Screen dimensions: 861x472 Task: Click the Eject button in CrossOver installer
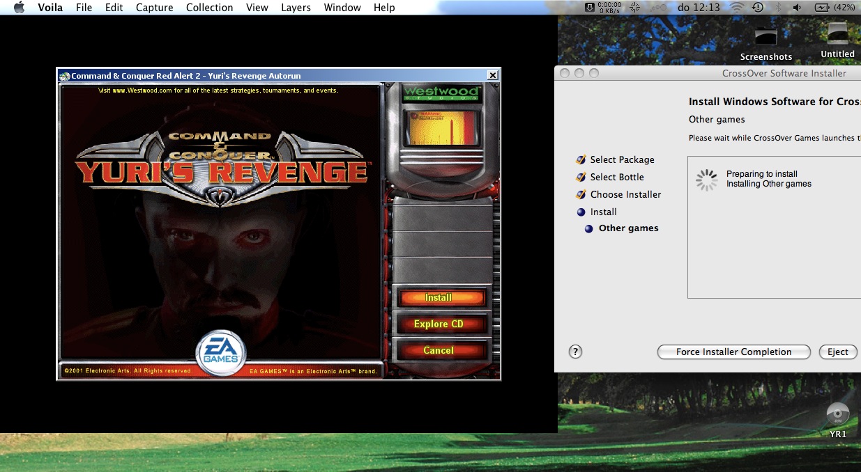pyautogui.click(x=838, y=352)
